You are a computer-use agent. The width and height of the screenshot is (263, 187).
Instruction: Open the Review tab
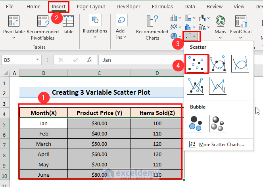[215, 6]
